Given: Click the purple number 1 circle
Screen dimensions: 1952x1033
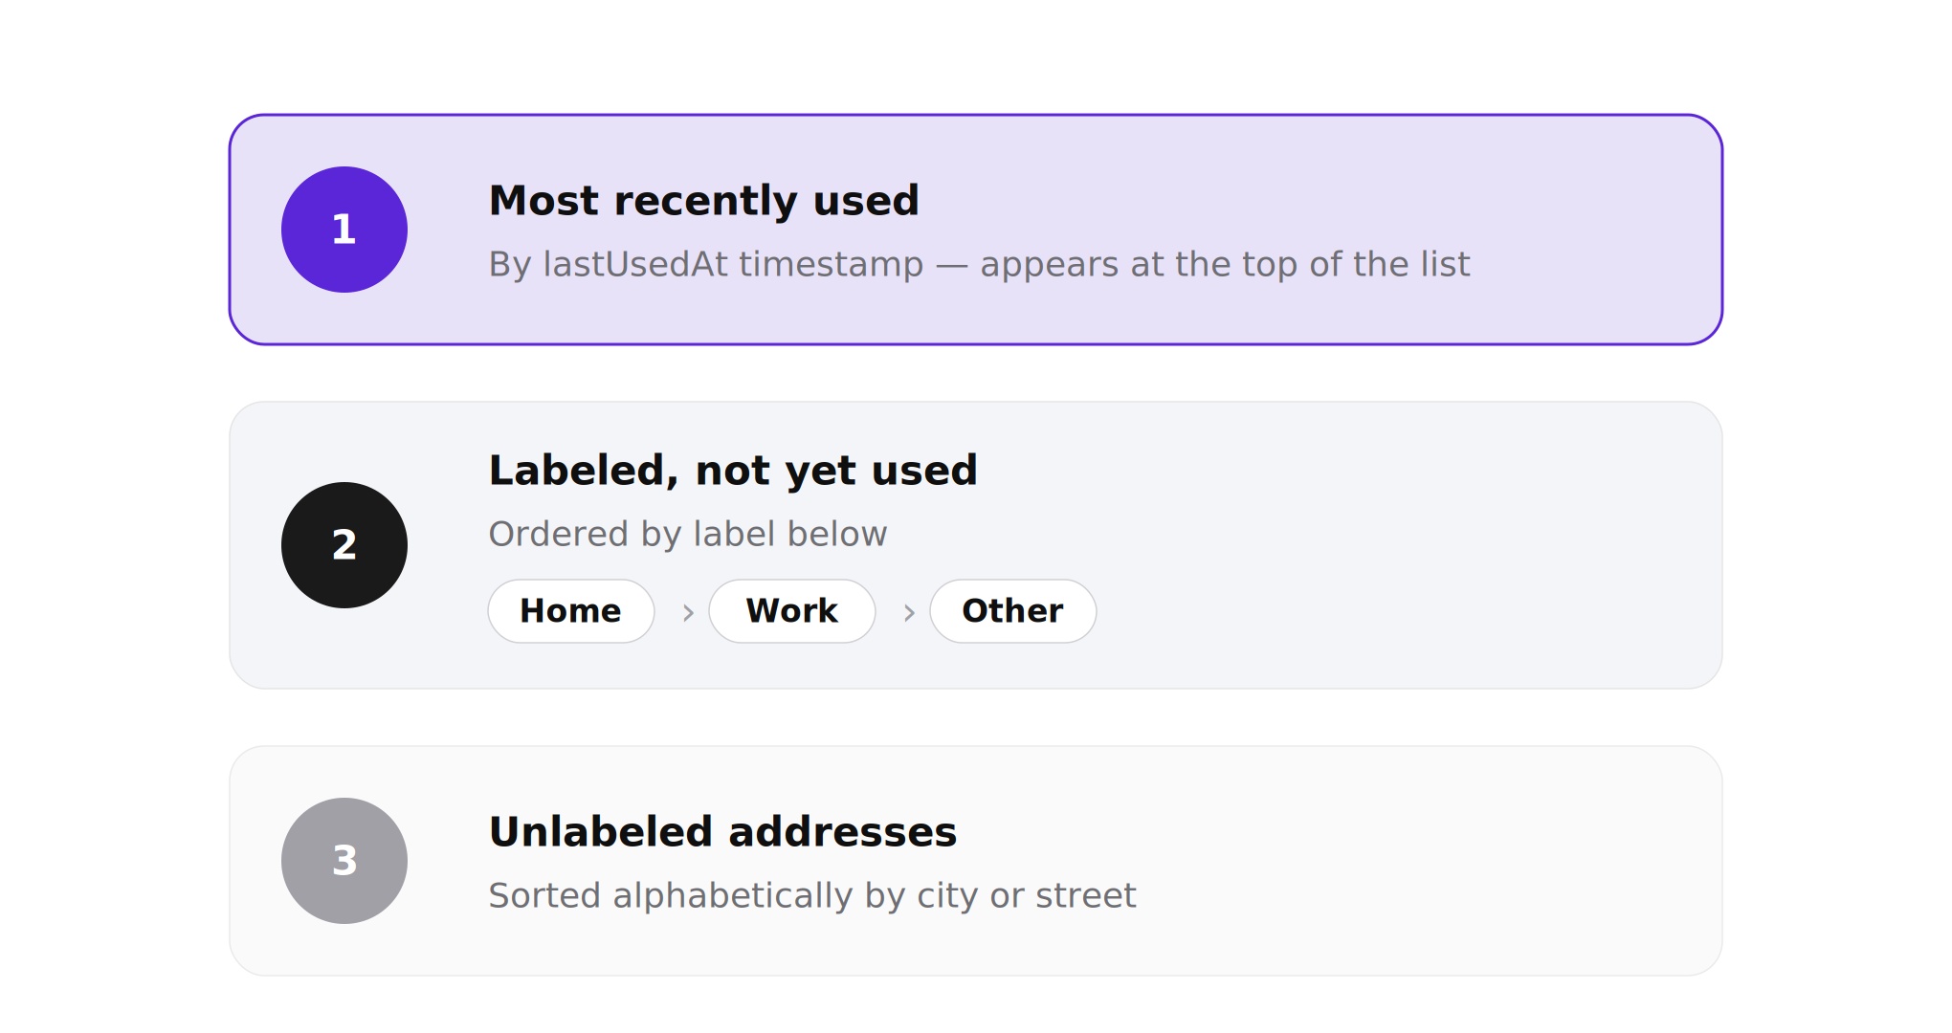Looking at the screenshot, I should (344, 230).
